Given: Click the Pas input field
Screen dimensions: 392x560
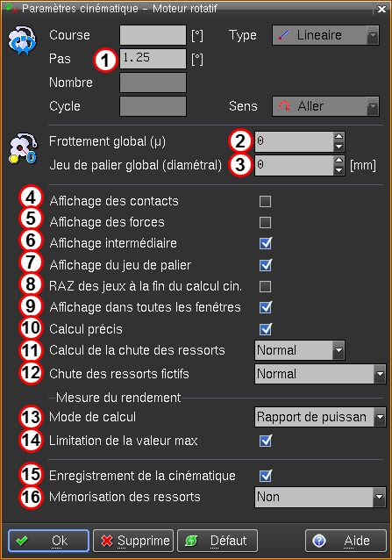Looking at the screenshot, I should [153, 58].
